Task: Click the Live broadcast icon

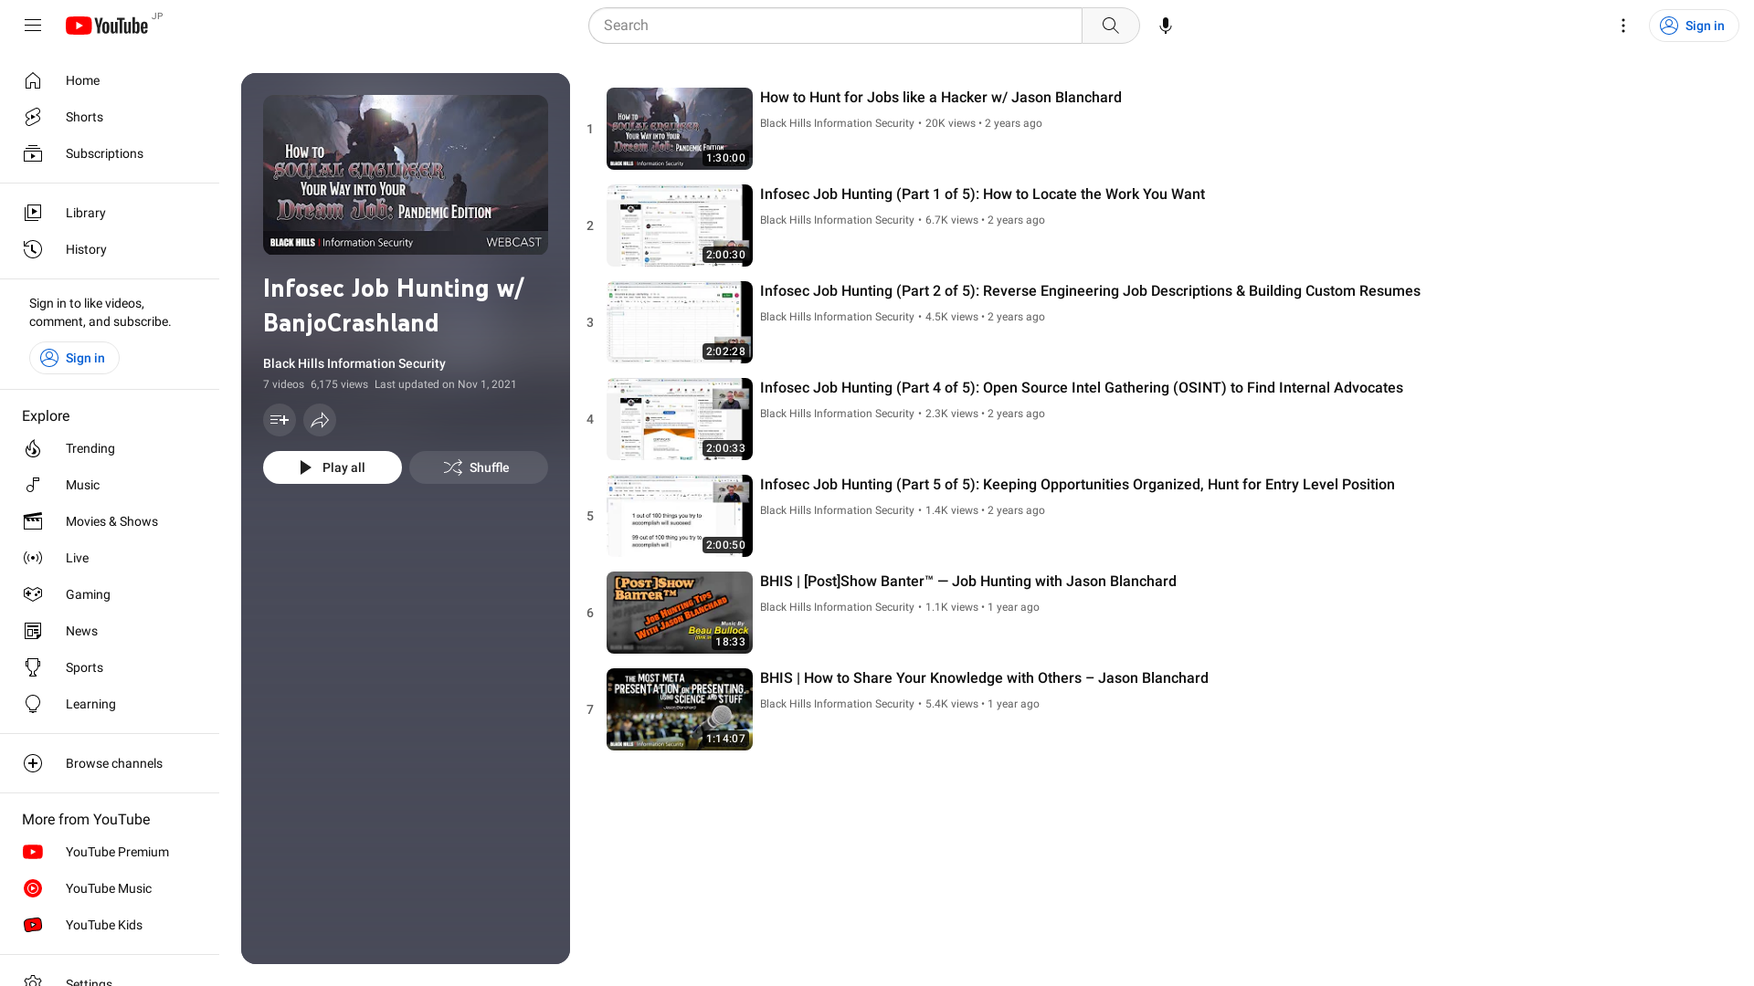Action: [x=33, y=558]
